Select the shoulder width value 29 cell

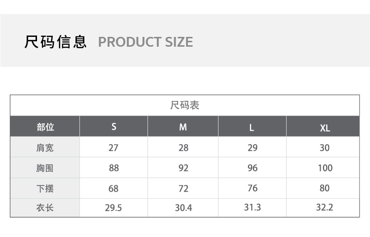point(252,148)
